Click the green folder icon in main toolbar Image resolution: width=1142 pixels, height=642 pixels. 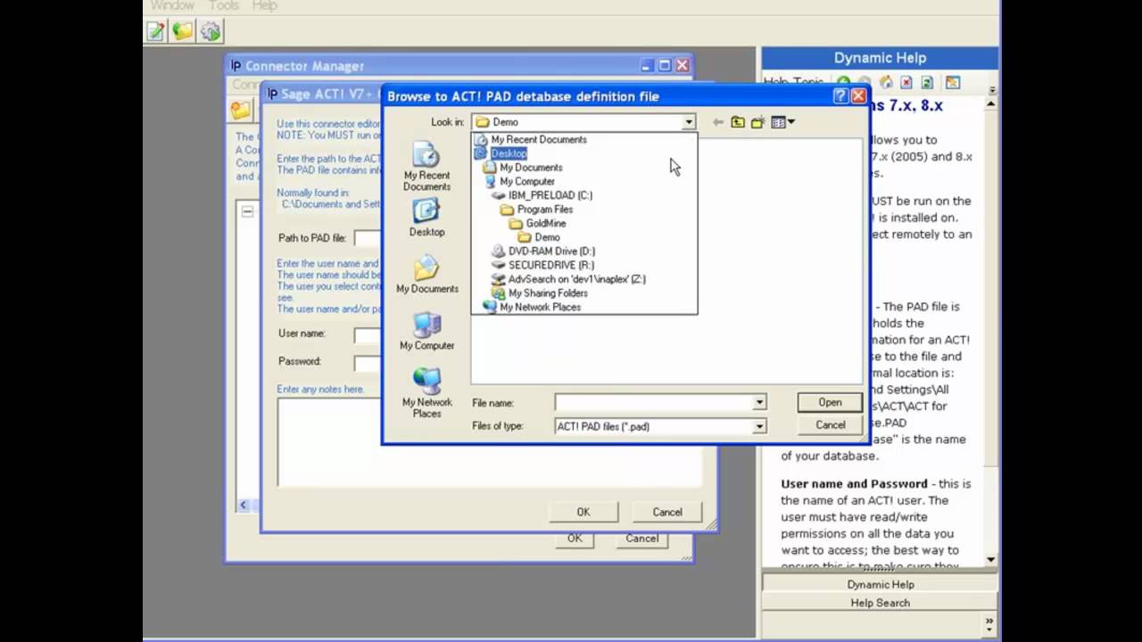click(x=183, y=31)
